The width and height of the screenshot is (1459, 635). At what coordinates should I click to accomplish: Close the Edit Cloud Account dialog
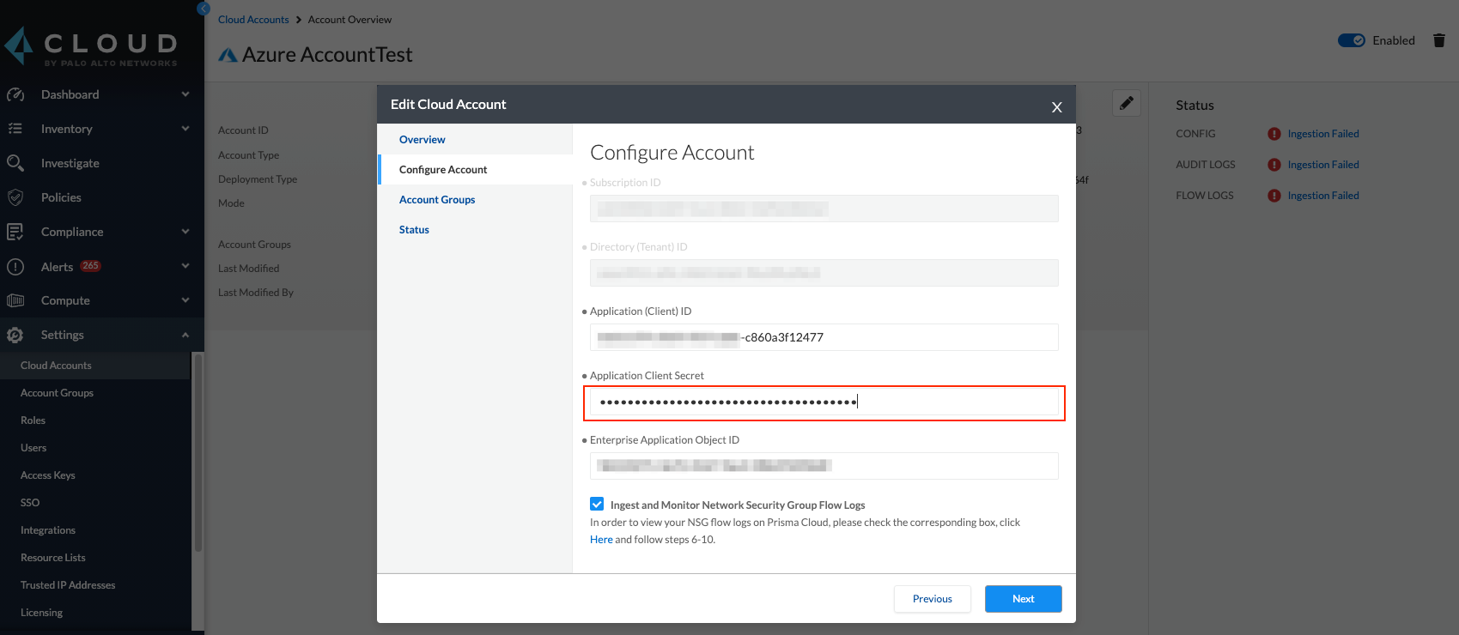coord(1057,107)
